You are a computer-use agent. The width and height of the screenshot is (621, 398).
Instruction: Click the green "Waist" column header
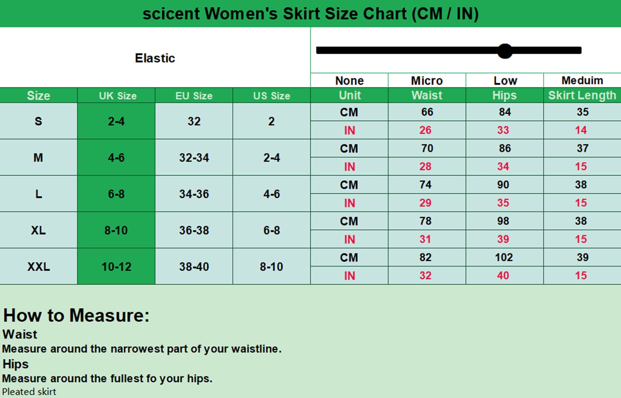pyautogui.click(x=427, y=96)
